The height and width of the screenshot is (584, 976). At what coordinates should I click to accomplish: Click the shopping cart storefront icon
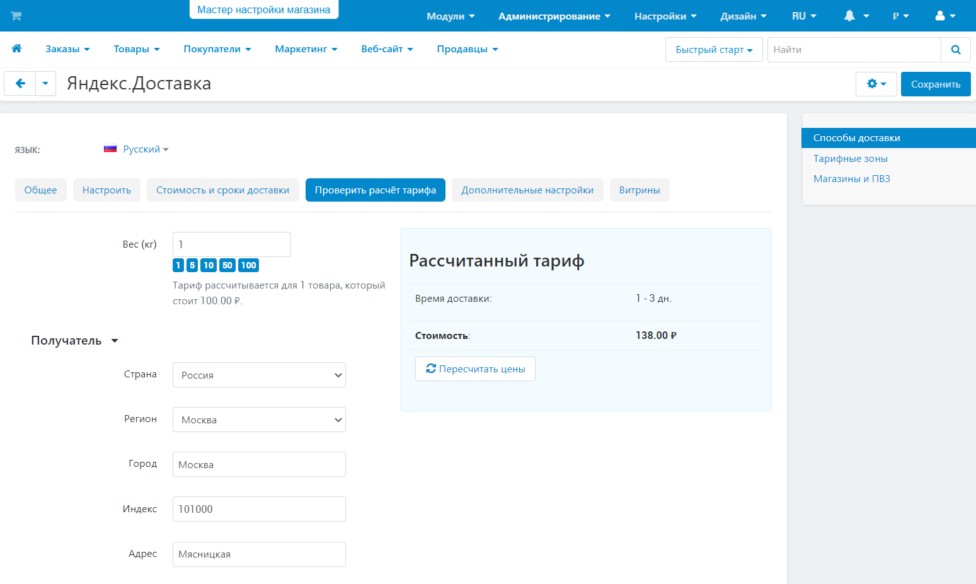tap(16, 16)
